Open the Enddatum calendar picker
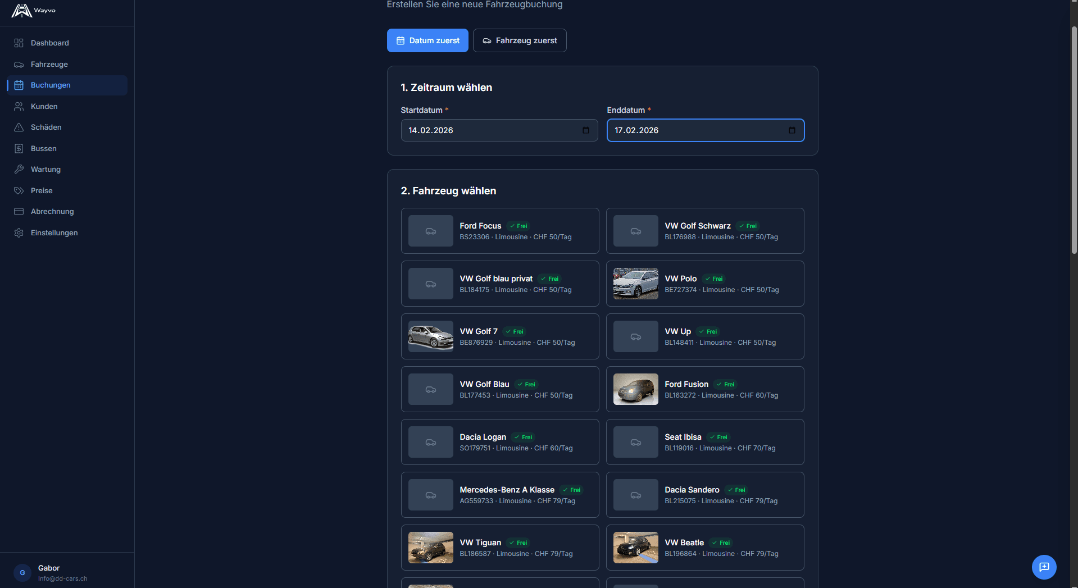This screenshot has width=1078, height=588. tap(792, 130)
